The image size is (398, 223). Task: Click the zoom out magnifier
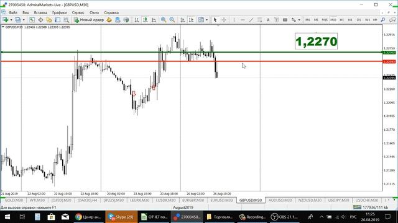click(172, 20)
